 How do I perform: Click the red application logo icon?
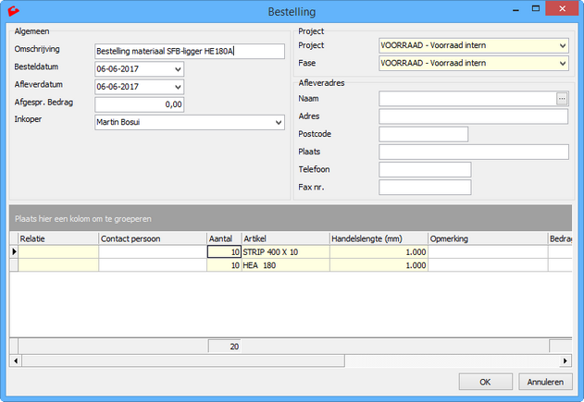pos(13,11)
